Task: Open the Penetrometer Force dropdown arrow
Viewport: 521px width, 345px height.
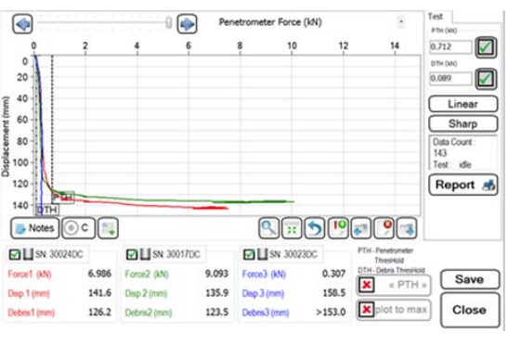Action: tap(401, 22)
